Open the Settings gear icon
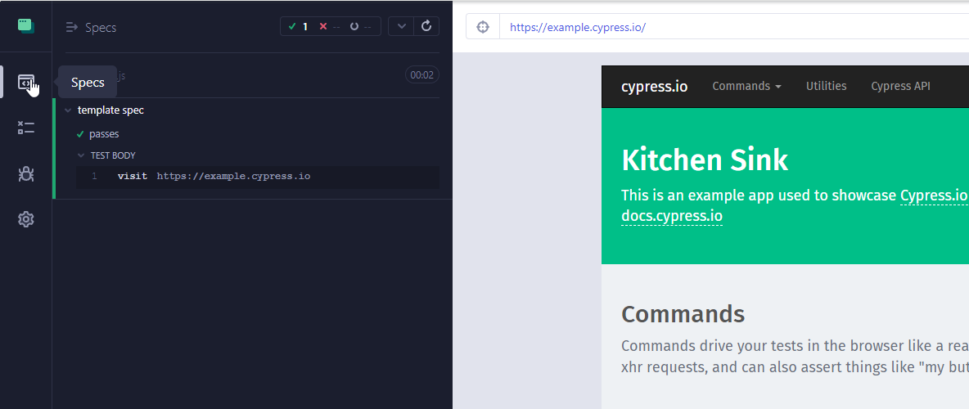Viewport: 969px width, 409px height. pos(25,219)
